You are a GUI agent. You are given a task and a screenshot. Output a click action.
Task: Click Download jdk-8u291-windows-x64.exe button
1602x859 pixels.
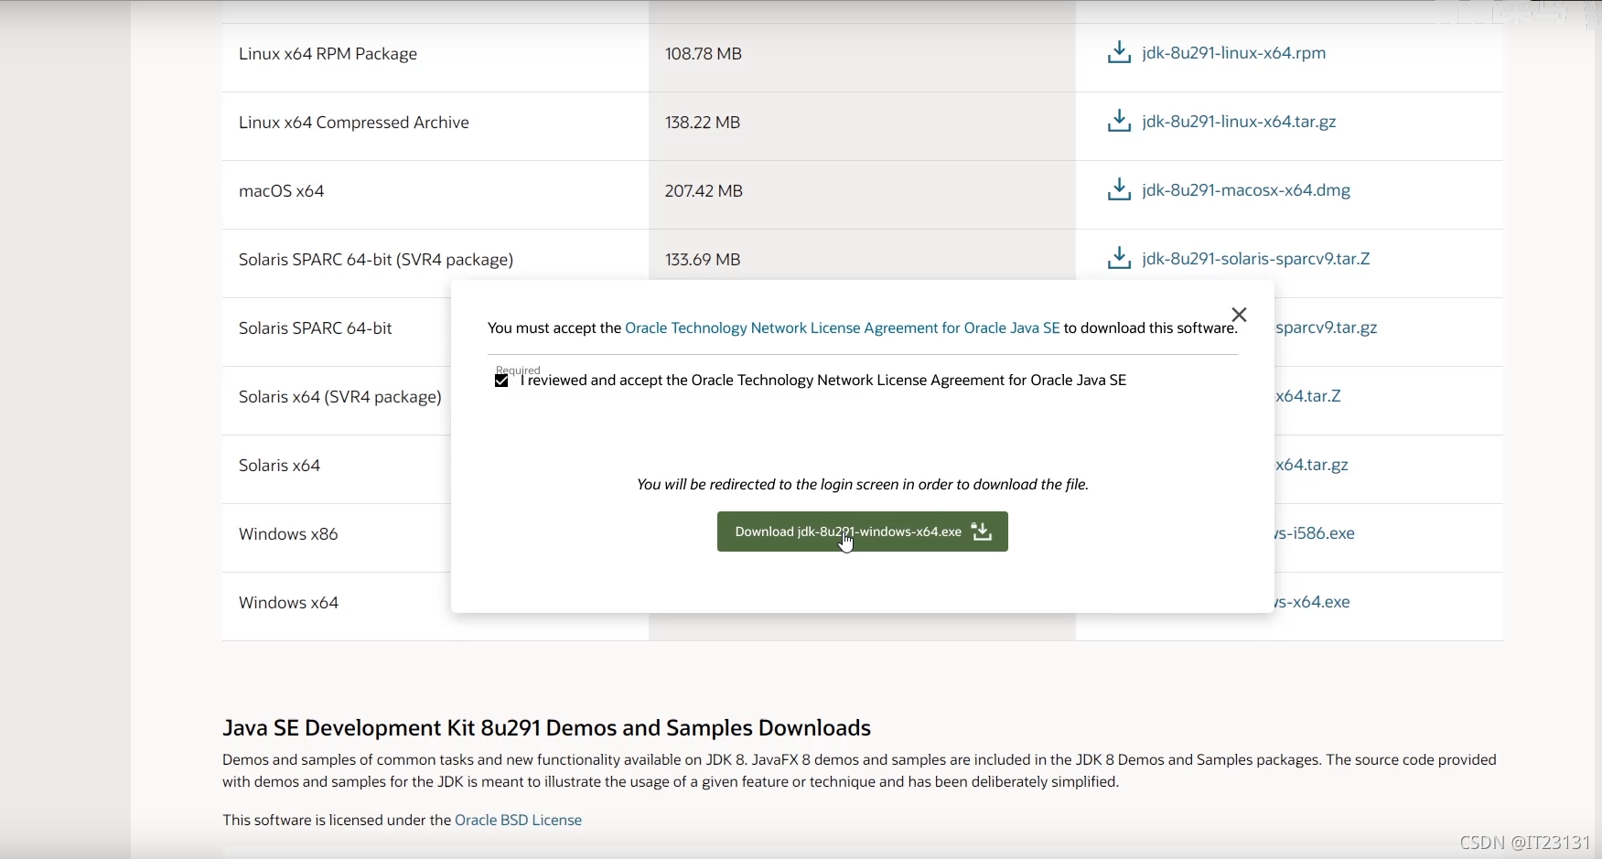(x=863, y=532)
